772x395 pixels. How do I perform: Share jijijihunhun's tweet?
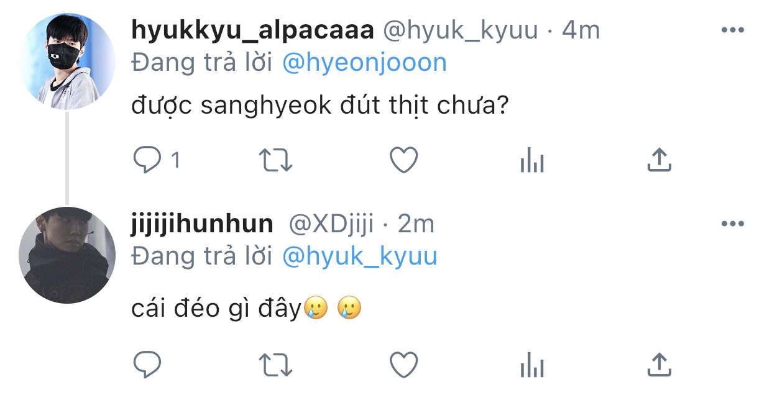coord(659,364)
